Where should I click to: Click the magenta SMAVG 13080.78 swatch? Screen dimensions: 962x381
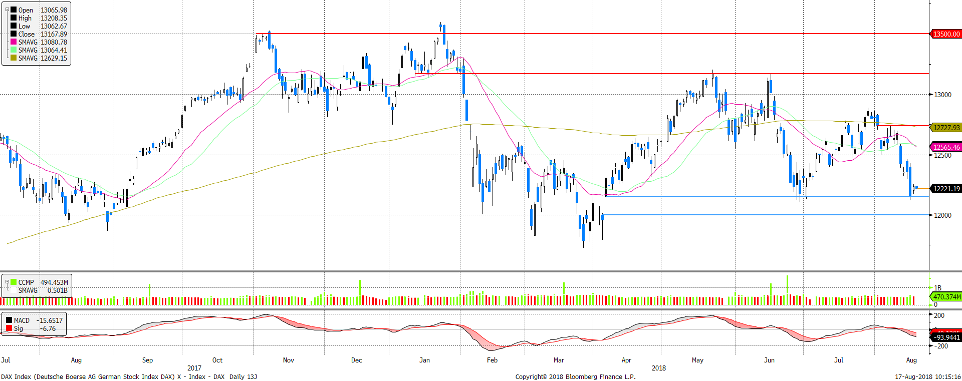coord(14,42)
